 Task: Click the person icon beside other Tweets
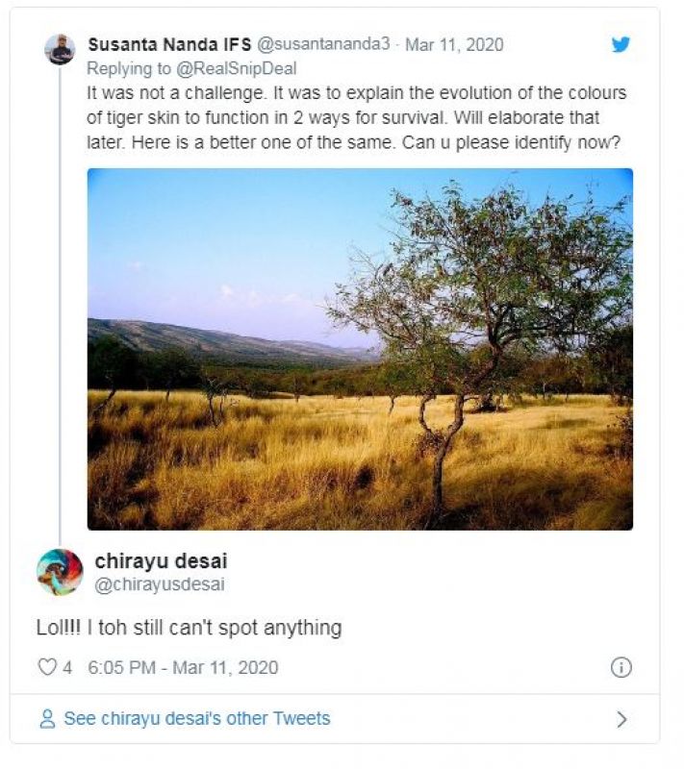click(47, 719)
